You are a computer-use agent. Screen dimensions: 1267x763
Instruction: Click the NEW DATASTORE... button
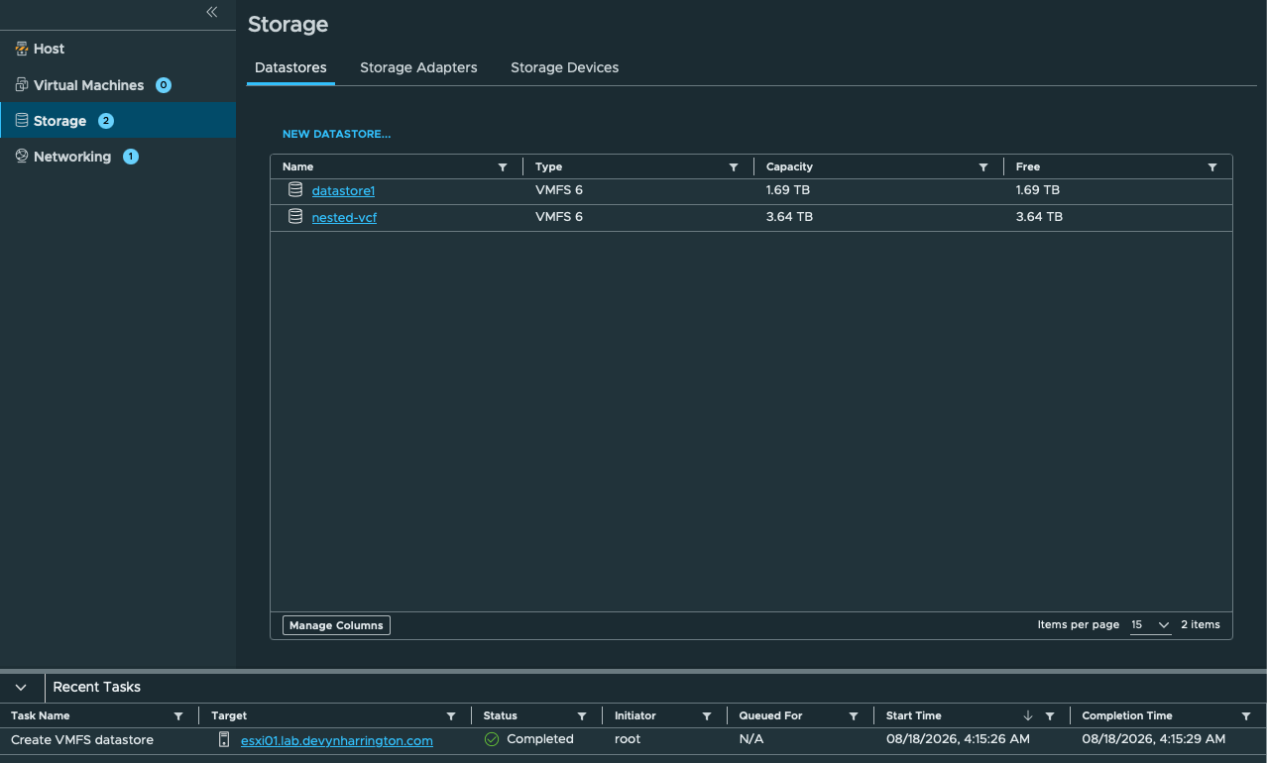[336, 134]
